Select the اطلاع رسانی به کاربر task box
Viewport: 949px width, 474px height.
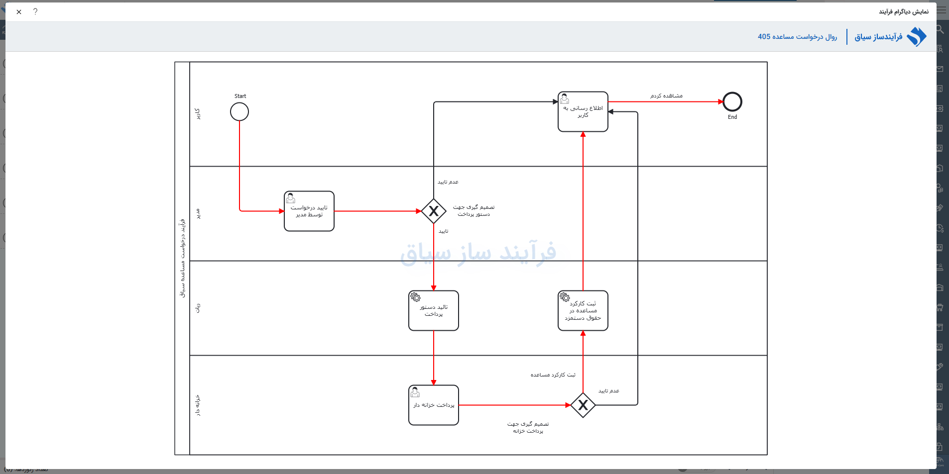tap(583, 111)
